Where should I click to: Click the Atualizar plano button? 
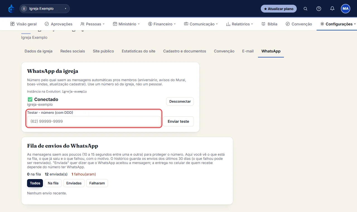click(x=279, y=9)
